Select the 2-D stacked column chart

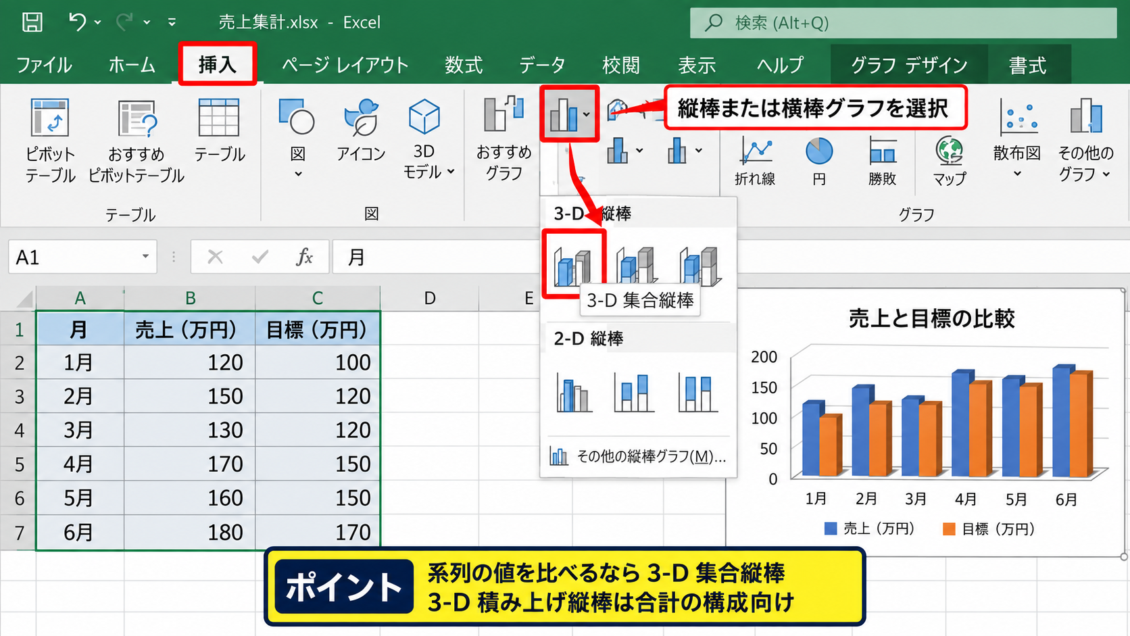(634, 393)
